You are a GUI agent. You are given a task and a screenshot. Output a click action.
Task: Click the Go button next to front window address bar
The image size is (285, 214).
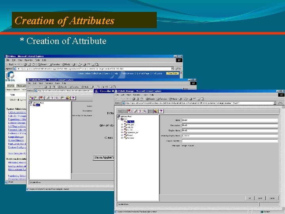[281, 103]
